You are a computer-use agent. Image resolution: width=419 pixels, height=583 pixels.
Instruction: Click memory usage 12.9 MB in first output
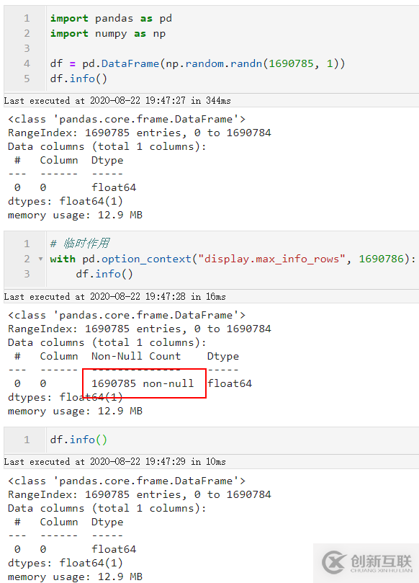tap(75, 215)
